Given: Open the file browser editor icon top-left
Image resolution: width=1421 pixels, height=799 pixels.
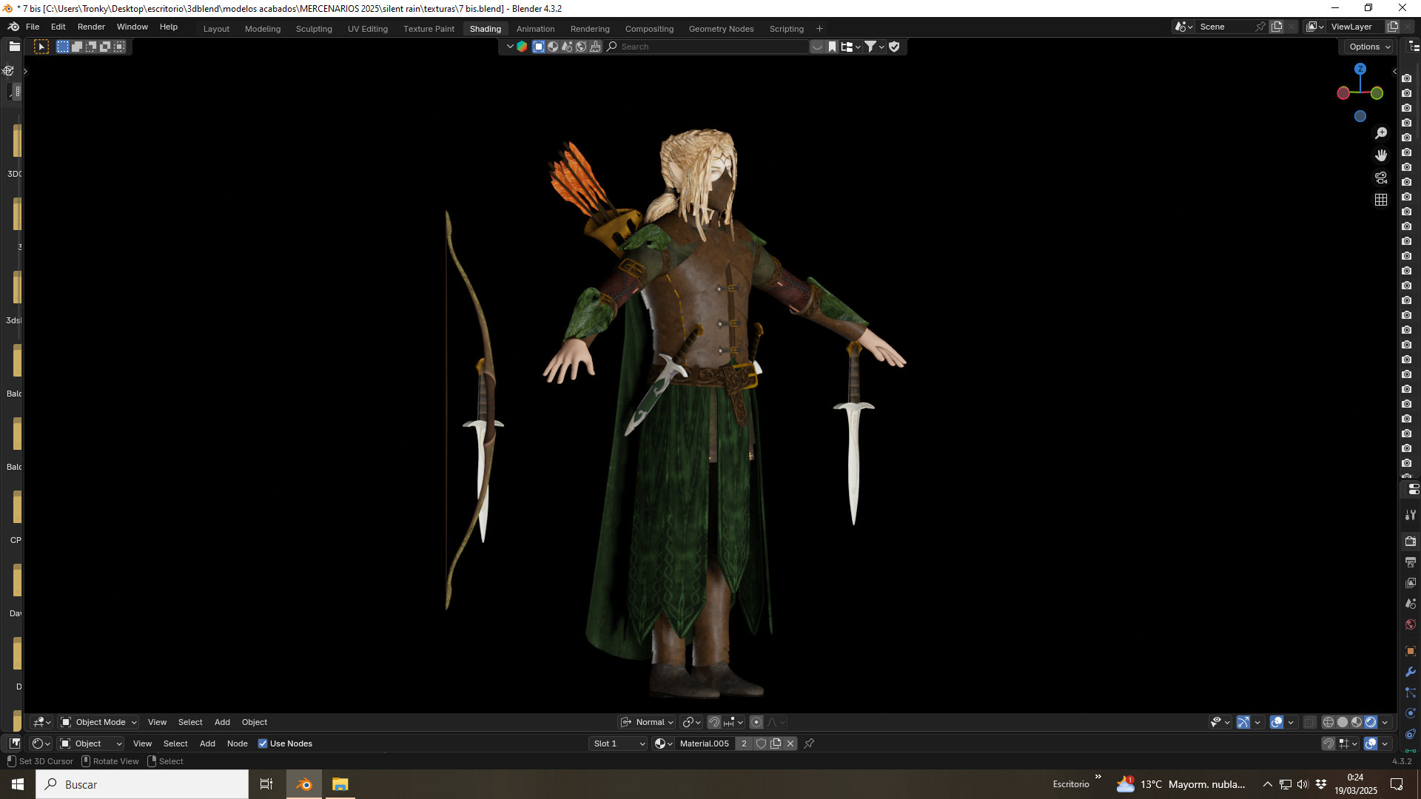Looking at the screenshot, I should coord(14,46).
